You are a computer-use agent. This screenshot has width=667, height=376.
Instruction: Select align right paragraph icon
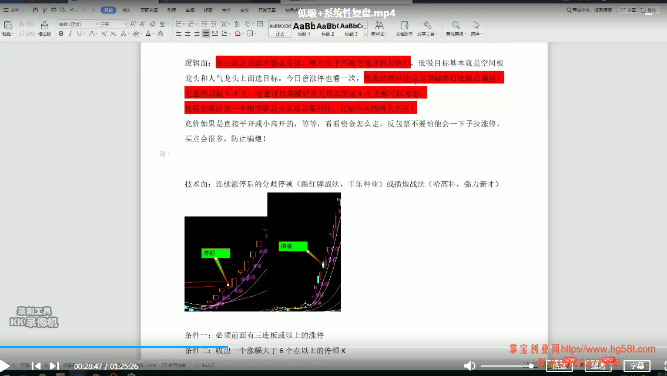click(197, 33)
